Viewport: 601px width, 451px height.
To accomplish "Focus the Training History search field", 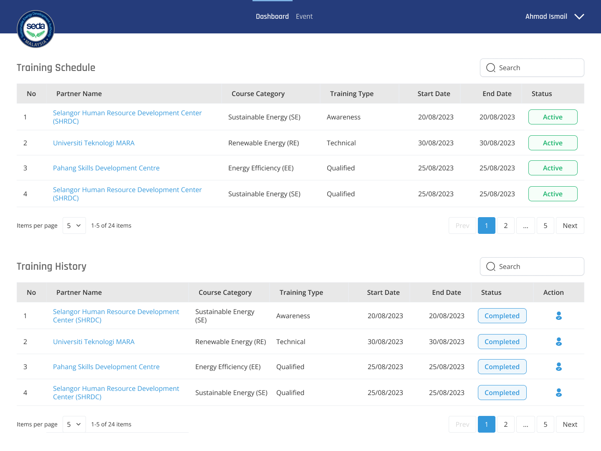I will pyautogui.click(x=532, y=266).
